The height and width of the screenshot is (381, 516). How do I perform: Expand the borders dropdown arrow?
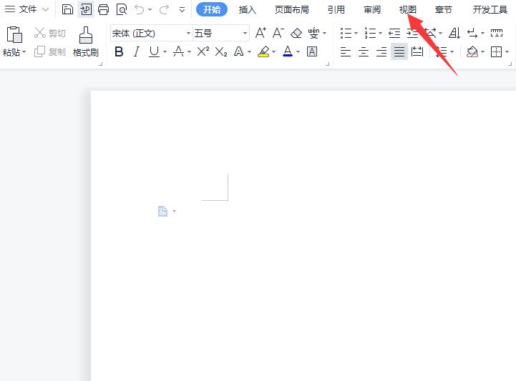(507, 51)
